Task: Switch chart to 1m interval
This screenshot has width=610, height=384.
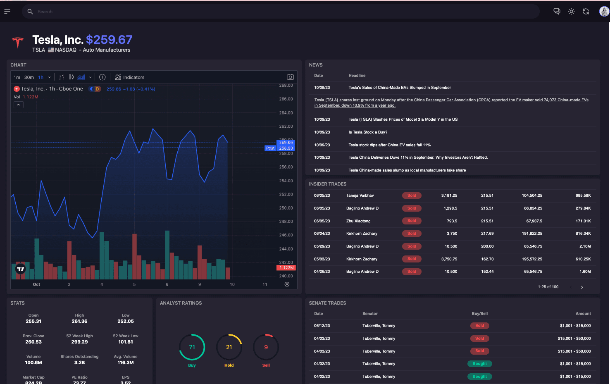Action: tap(17, 77)
